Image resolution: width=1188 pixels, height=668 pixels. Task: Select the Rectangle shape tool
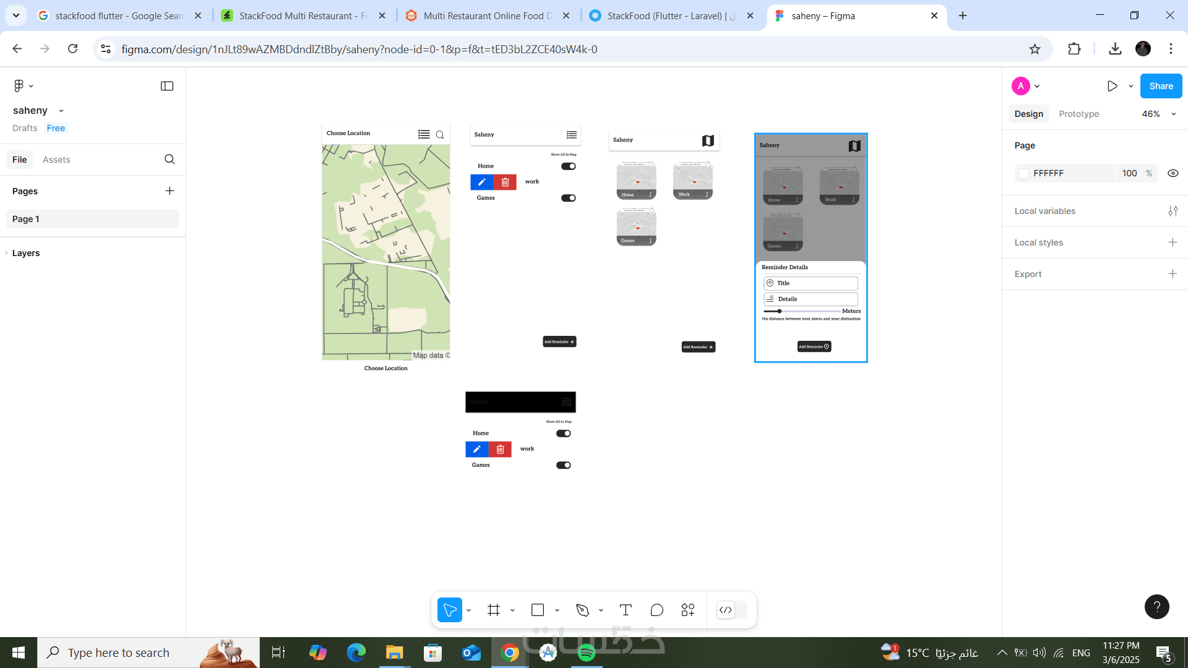pos(538,610)
